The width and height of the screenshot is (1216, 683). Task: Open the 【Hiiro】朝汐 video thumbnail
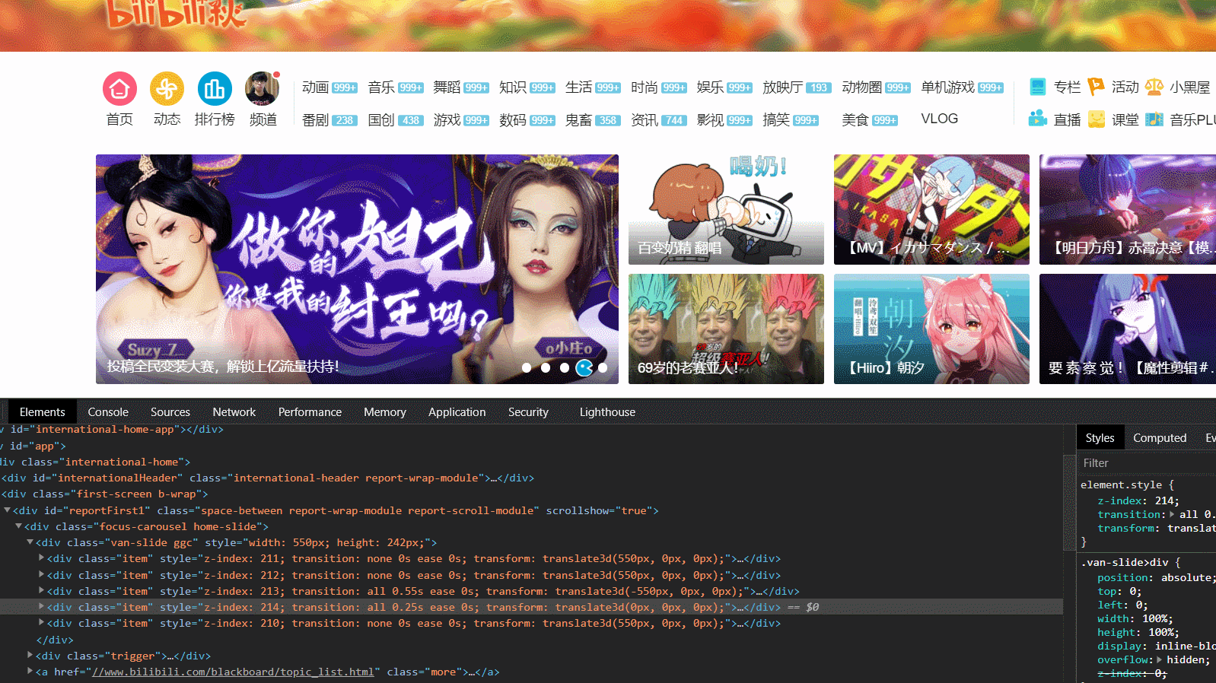pyautogui.click(x=931, y=329)
